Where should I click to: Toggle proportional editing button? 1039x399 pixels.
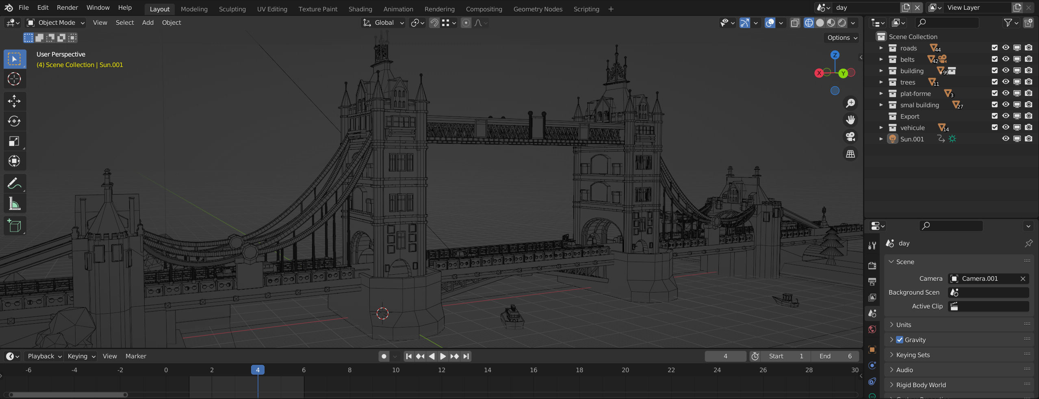pos(466,23)
